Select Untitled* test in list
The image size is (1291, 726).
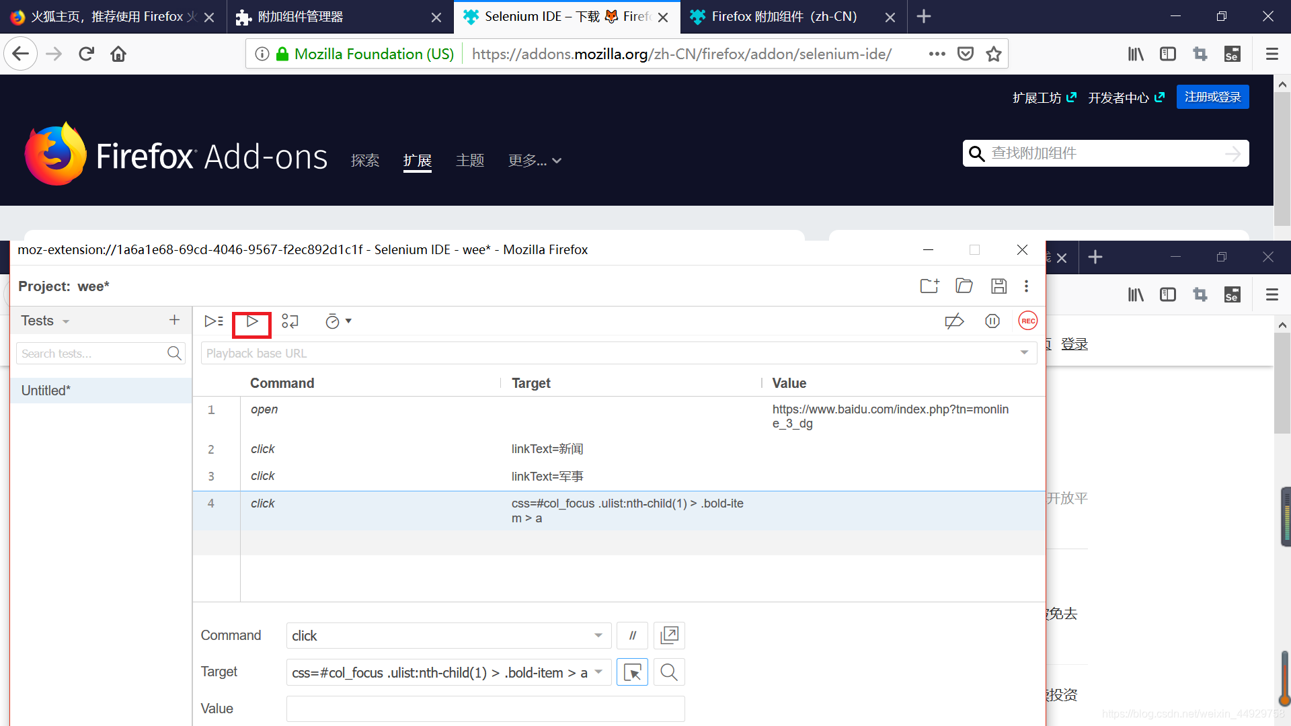click(101, 391)
